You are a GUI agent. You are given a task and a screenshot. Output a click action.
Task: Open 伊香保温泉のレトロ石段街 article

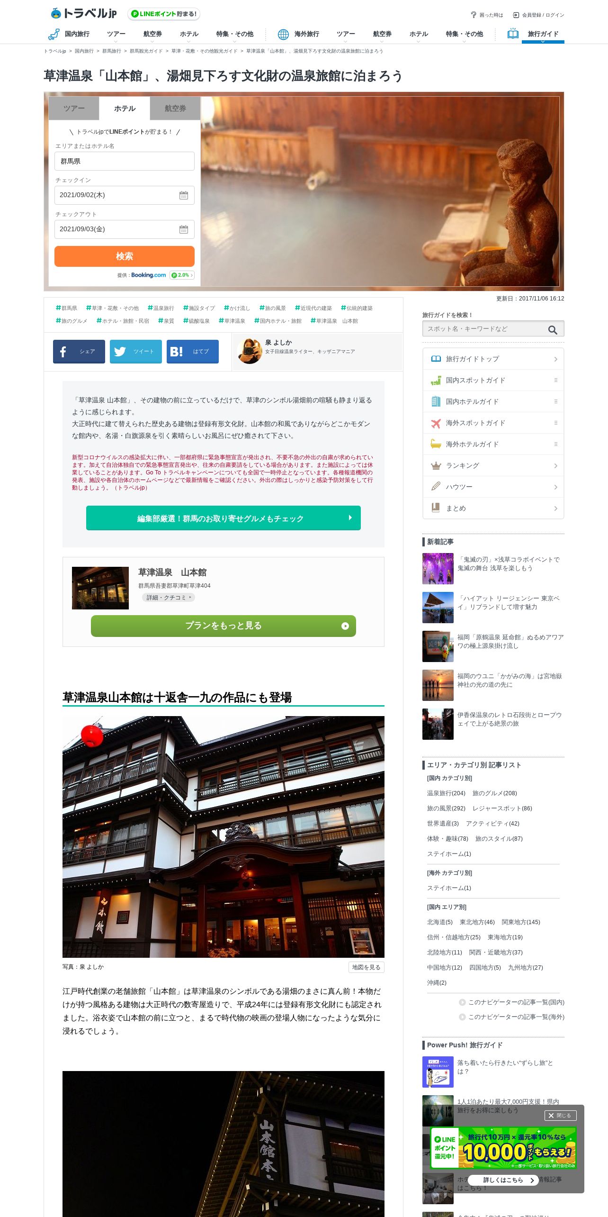coord(493,724)
